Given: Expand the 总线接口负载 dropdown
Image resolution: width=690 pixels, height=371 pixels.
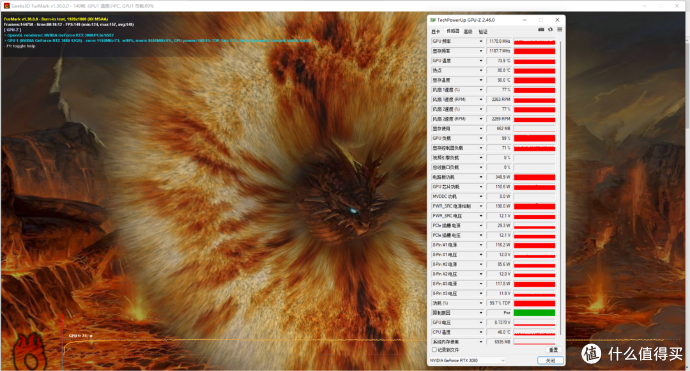Looking at the screenshot, I should tap(480, 167).
